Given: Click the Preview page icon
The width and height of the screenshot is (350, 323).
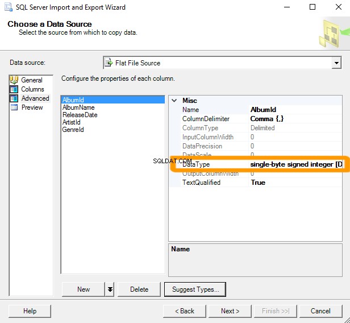Looking at the screenshot, I should [14, 107].
